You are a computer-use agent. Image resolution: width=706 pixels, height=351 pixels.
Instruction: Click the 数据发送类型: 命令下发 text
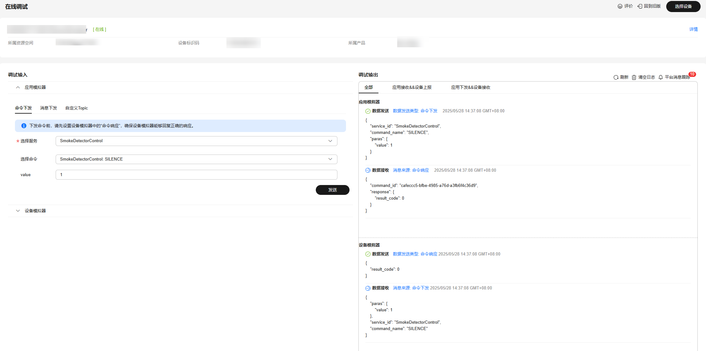pyautogui.click(x=415, y=111)
